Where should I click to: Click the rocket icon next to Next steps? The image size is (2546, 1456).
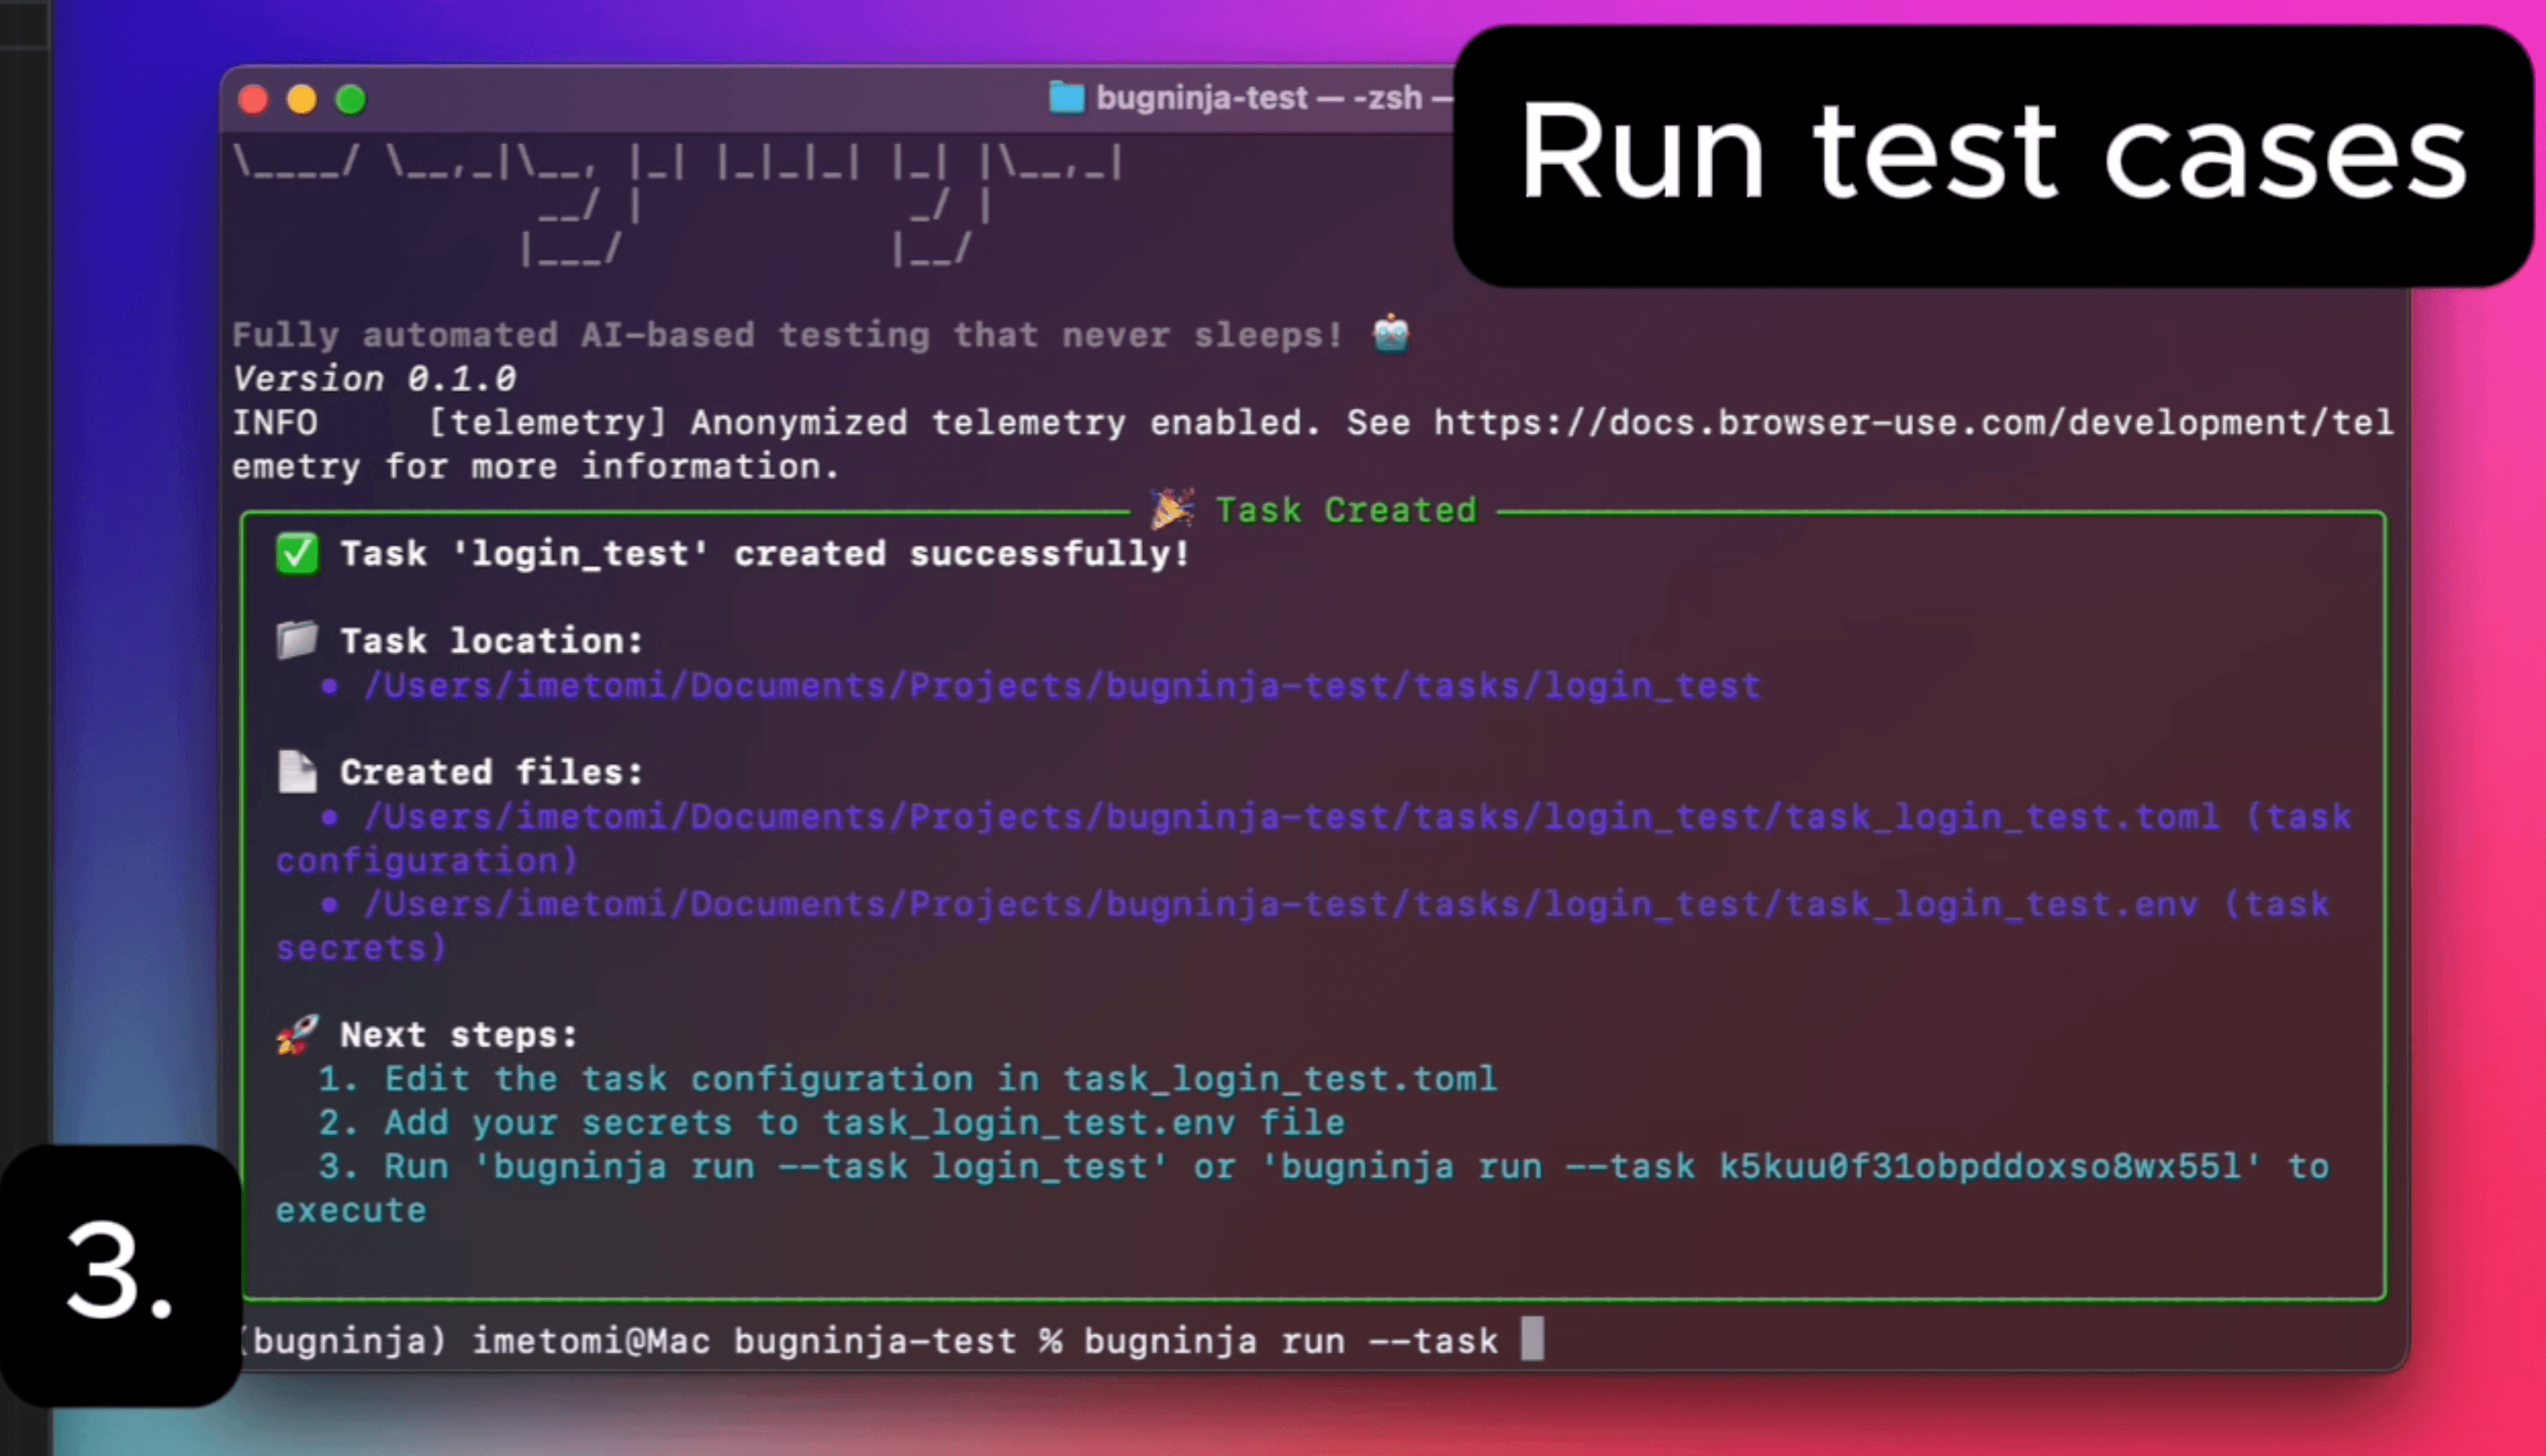[297, 1035]
